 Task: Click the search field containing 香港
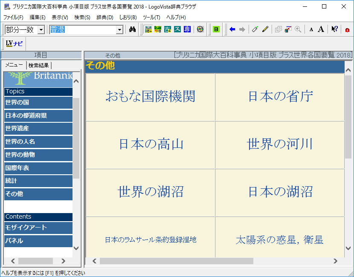coord(83,29)
